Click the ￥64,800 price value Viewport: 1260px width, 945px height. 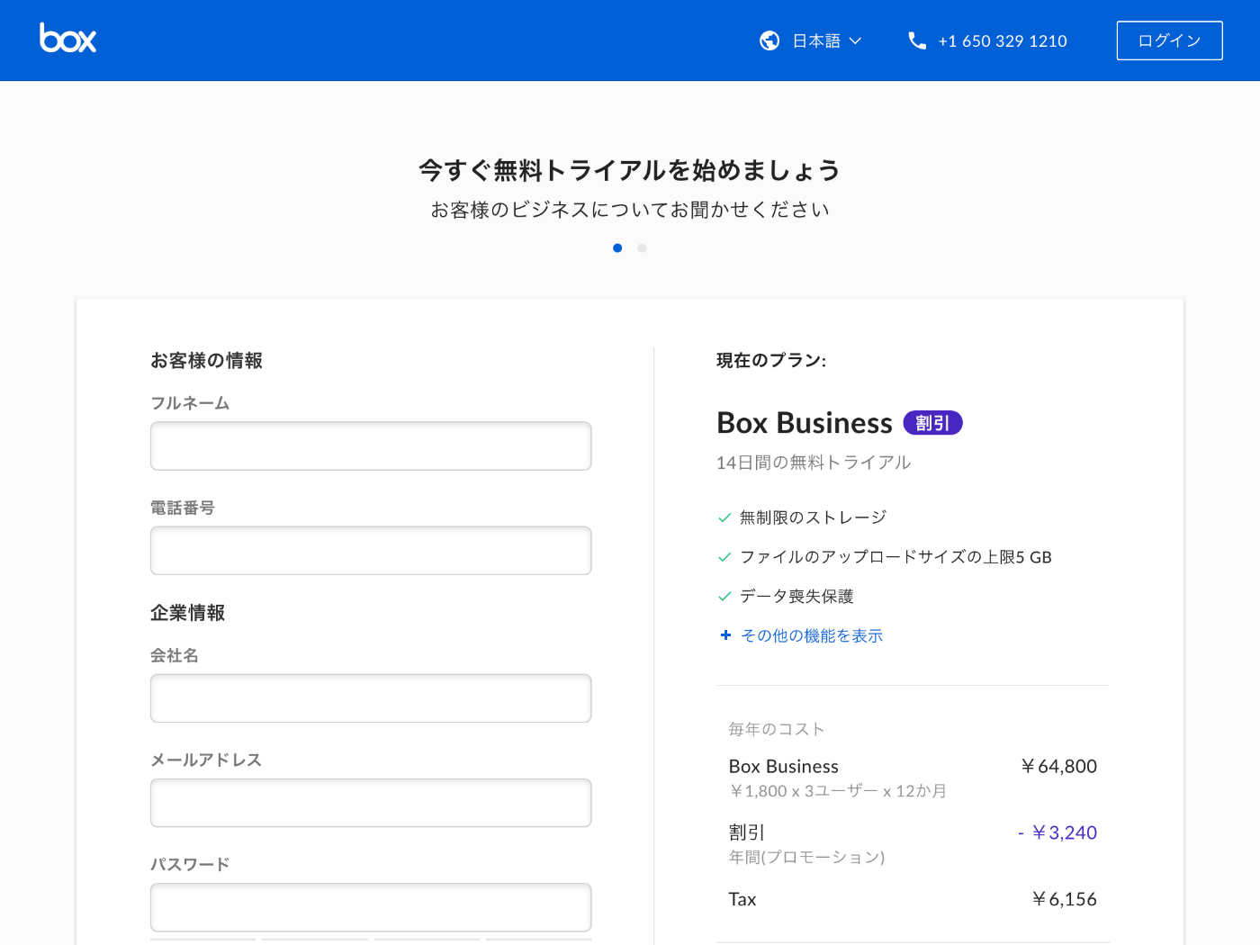[x=1058, y=766]
